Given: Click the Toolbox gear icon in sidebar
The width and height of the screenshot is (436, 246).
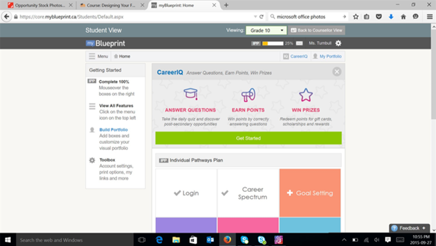Looking at the screenshot, I should coord(92,160).
